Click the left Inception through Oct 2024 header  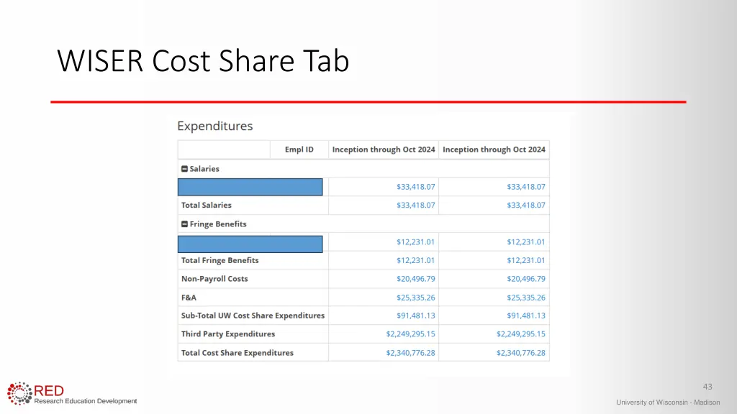[x=383, y=149]
